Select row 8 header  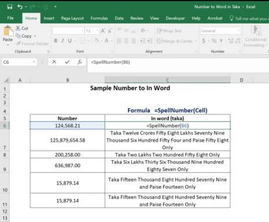click(5, 155)
